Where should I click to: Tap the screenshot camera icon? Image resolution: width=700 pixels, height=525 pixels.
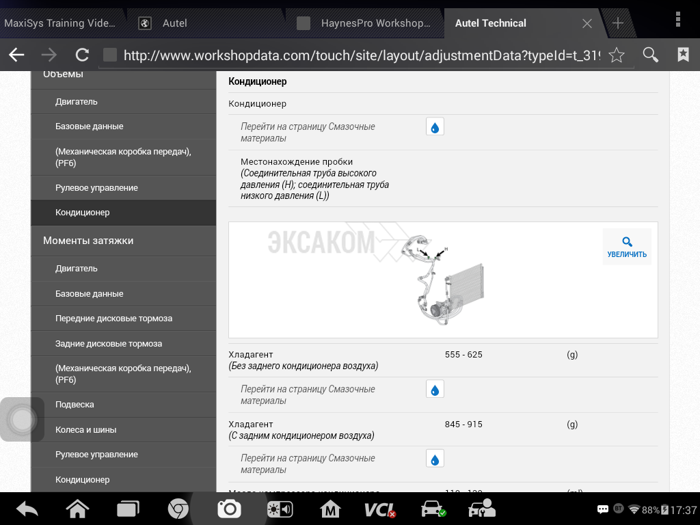pyautogui.click(x=229, y=509)
